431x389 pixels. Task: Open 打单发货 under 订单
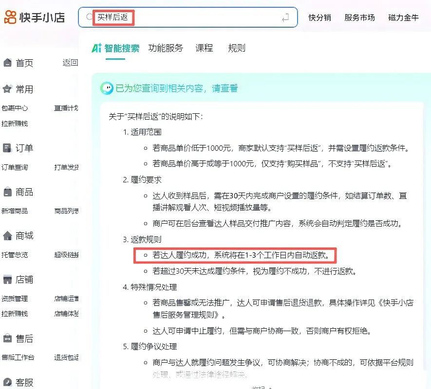click(x=66, y=167)
